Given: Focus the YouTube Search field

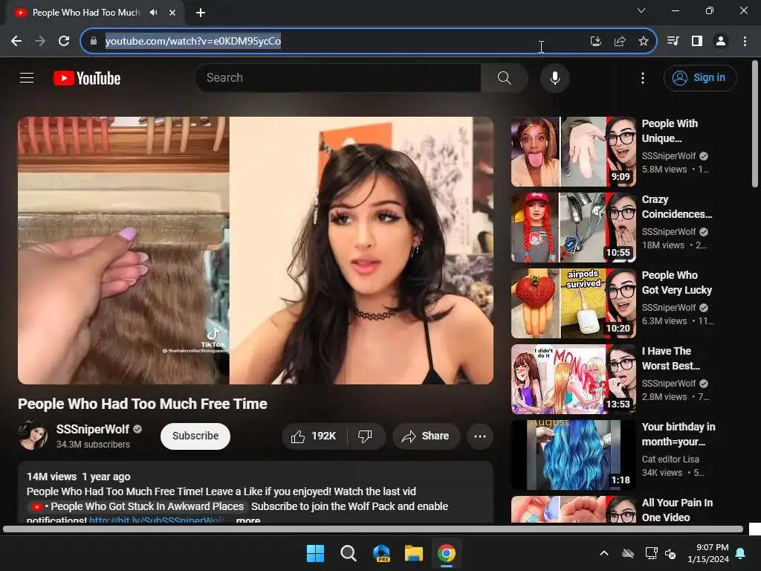Looking at the screenshot, I should (338, 77).
